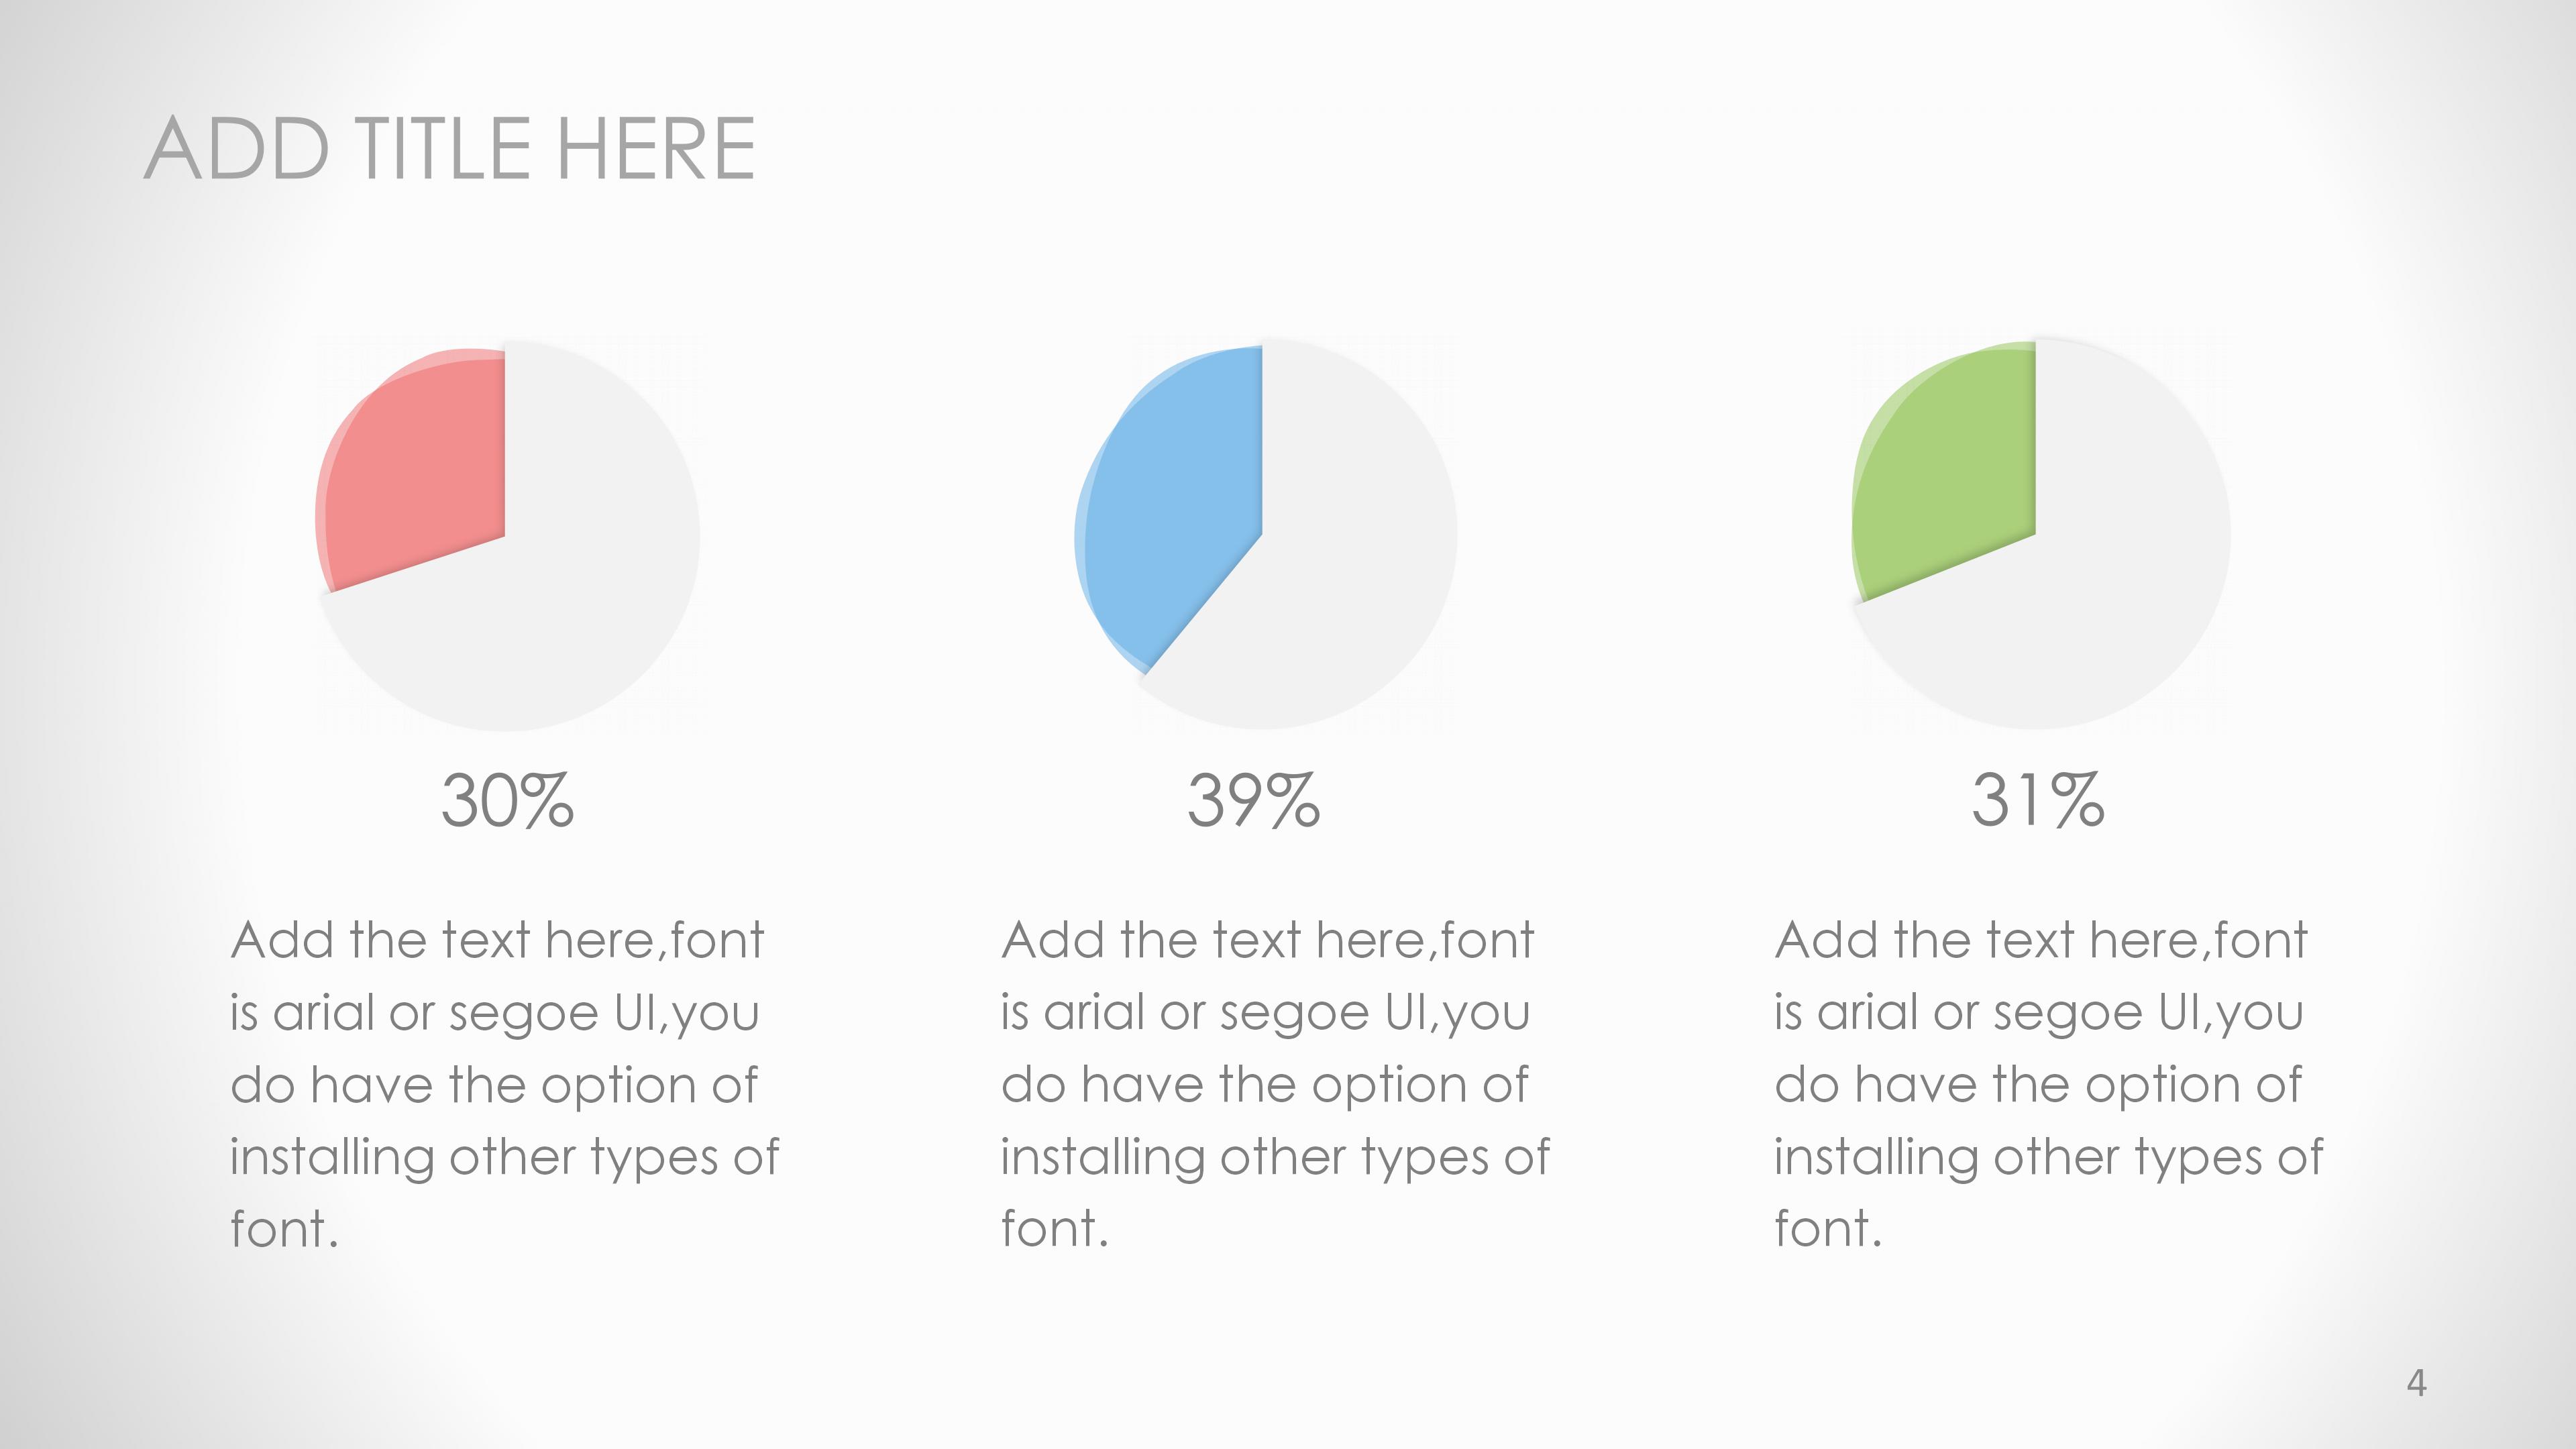Image resolution: width=2576 pixels, height=1449 pixels.
Task: Click the description paragraph under 31%
Action: 2048,1085
